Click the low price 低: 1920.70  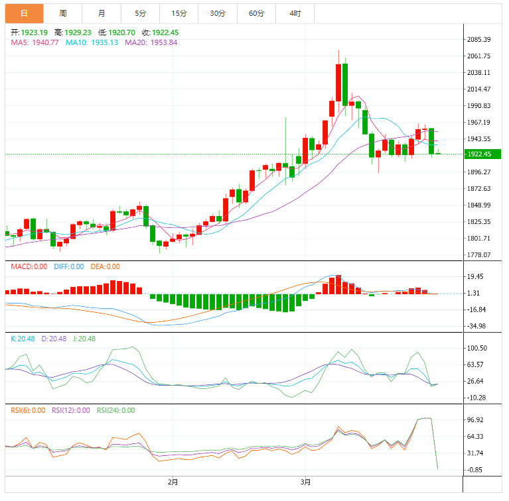117,32
